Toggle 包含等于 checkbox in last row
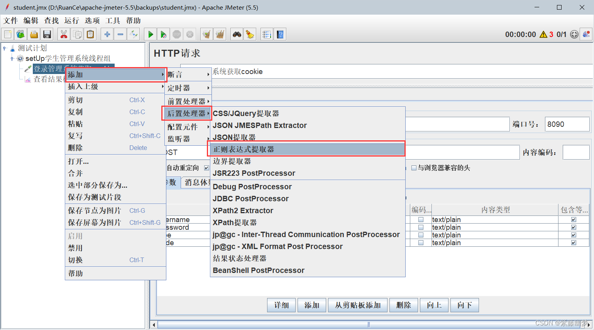The width and height of the screenshot is (594, 330). click(574, 243)
